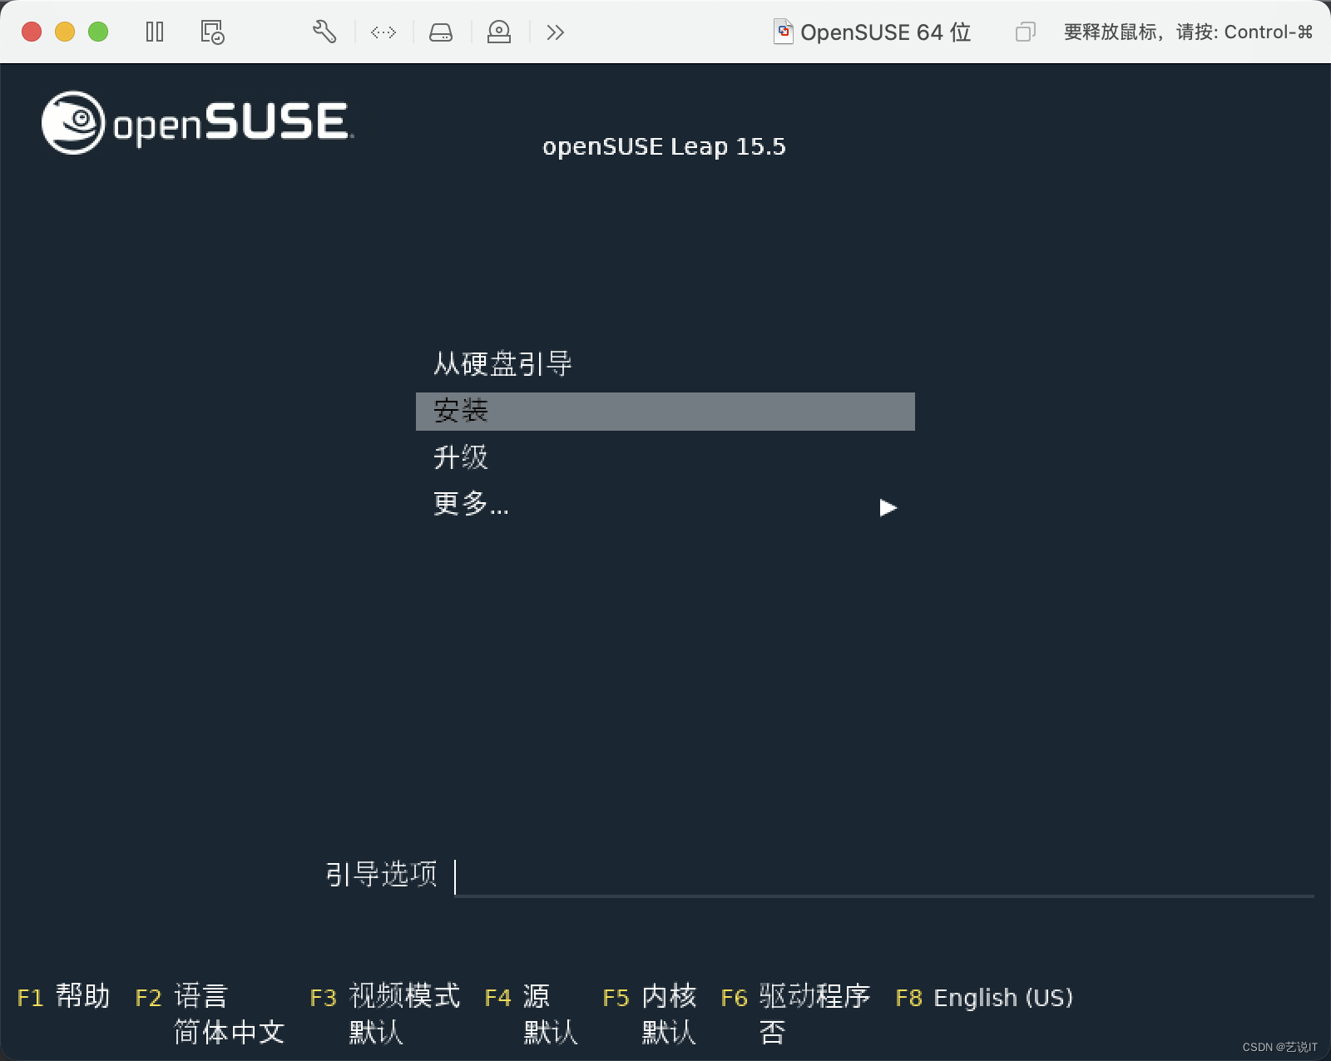Click the 简体中文 language value
Image resolution: width=1331 pixels, height=1061 pixels.
[x=230, y=1033]
